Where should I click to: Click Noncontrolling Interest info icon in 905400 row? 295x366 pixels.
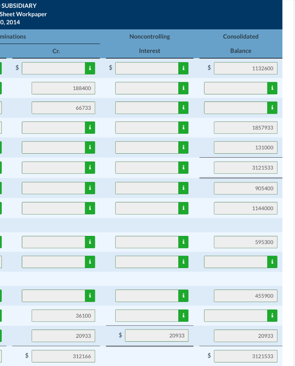[183, 188]
